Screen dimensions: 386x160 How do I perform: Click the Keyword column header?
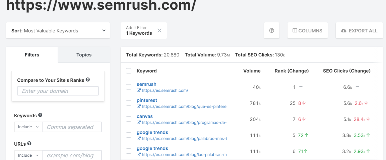[146, 71]
